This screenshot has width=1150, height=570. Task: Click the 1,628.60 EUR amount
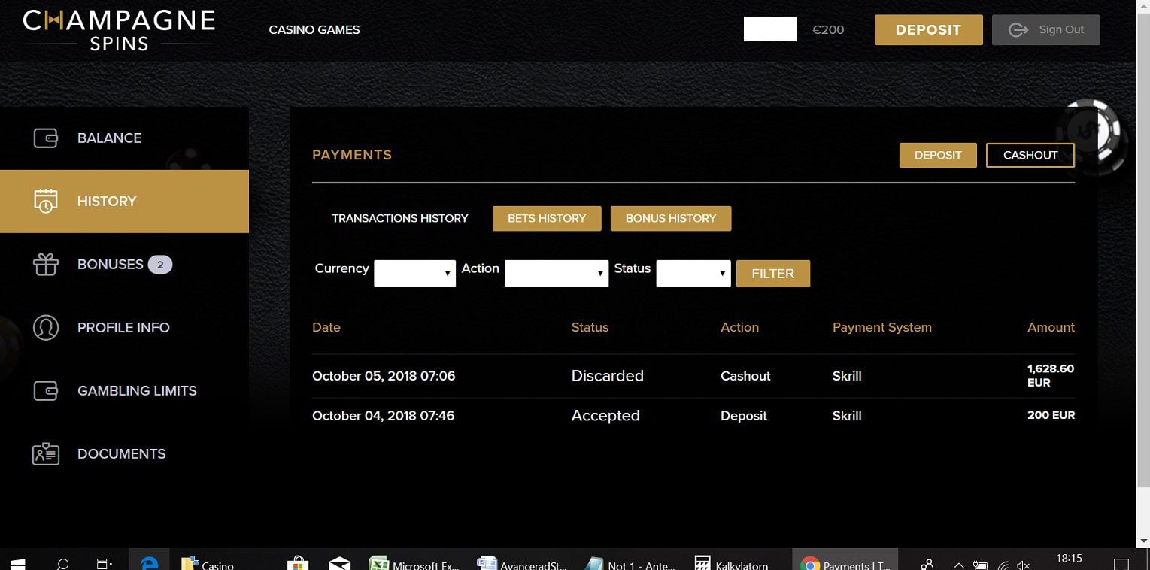tap(1051, 375)
